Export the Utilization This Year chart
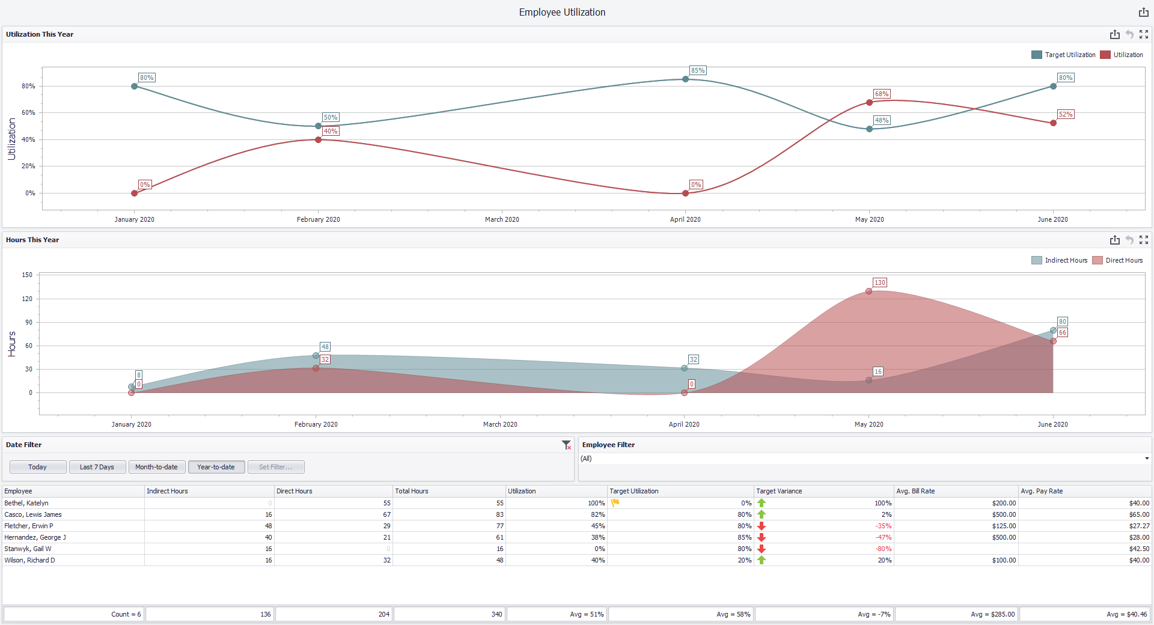The height and width of the screenshot is (625, 1154). click(1115, 34)
